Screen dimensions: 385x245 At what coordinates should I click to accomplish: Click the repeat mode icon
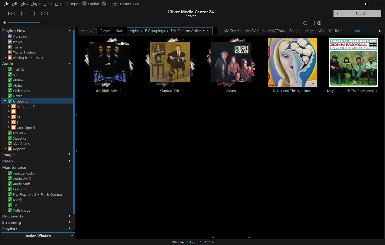pyautogui.click(x=305, y=23)
